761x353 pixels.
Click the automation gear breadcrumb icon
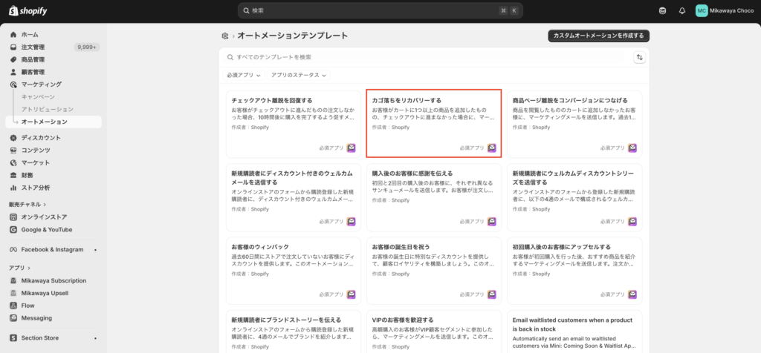[224, 36]
